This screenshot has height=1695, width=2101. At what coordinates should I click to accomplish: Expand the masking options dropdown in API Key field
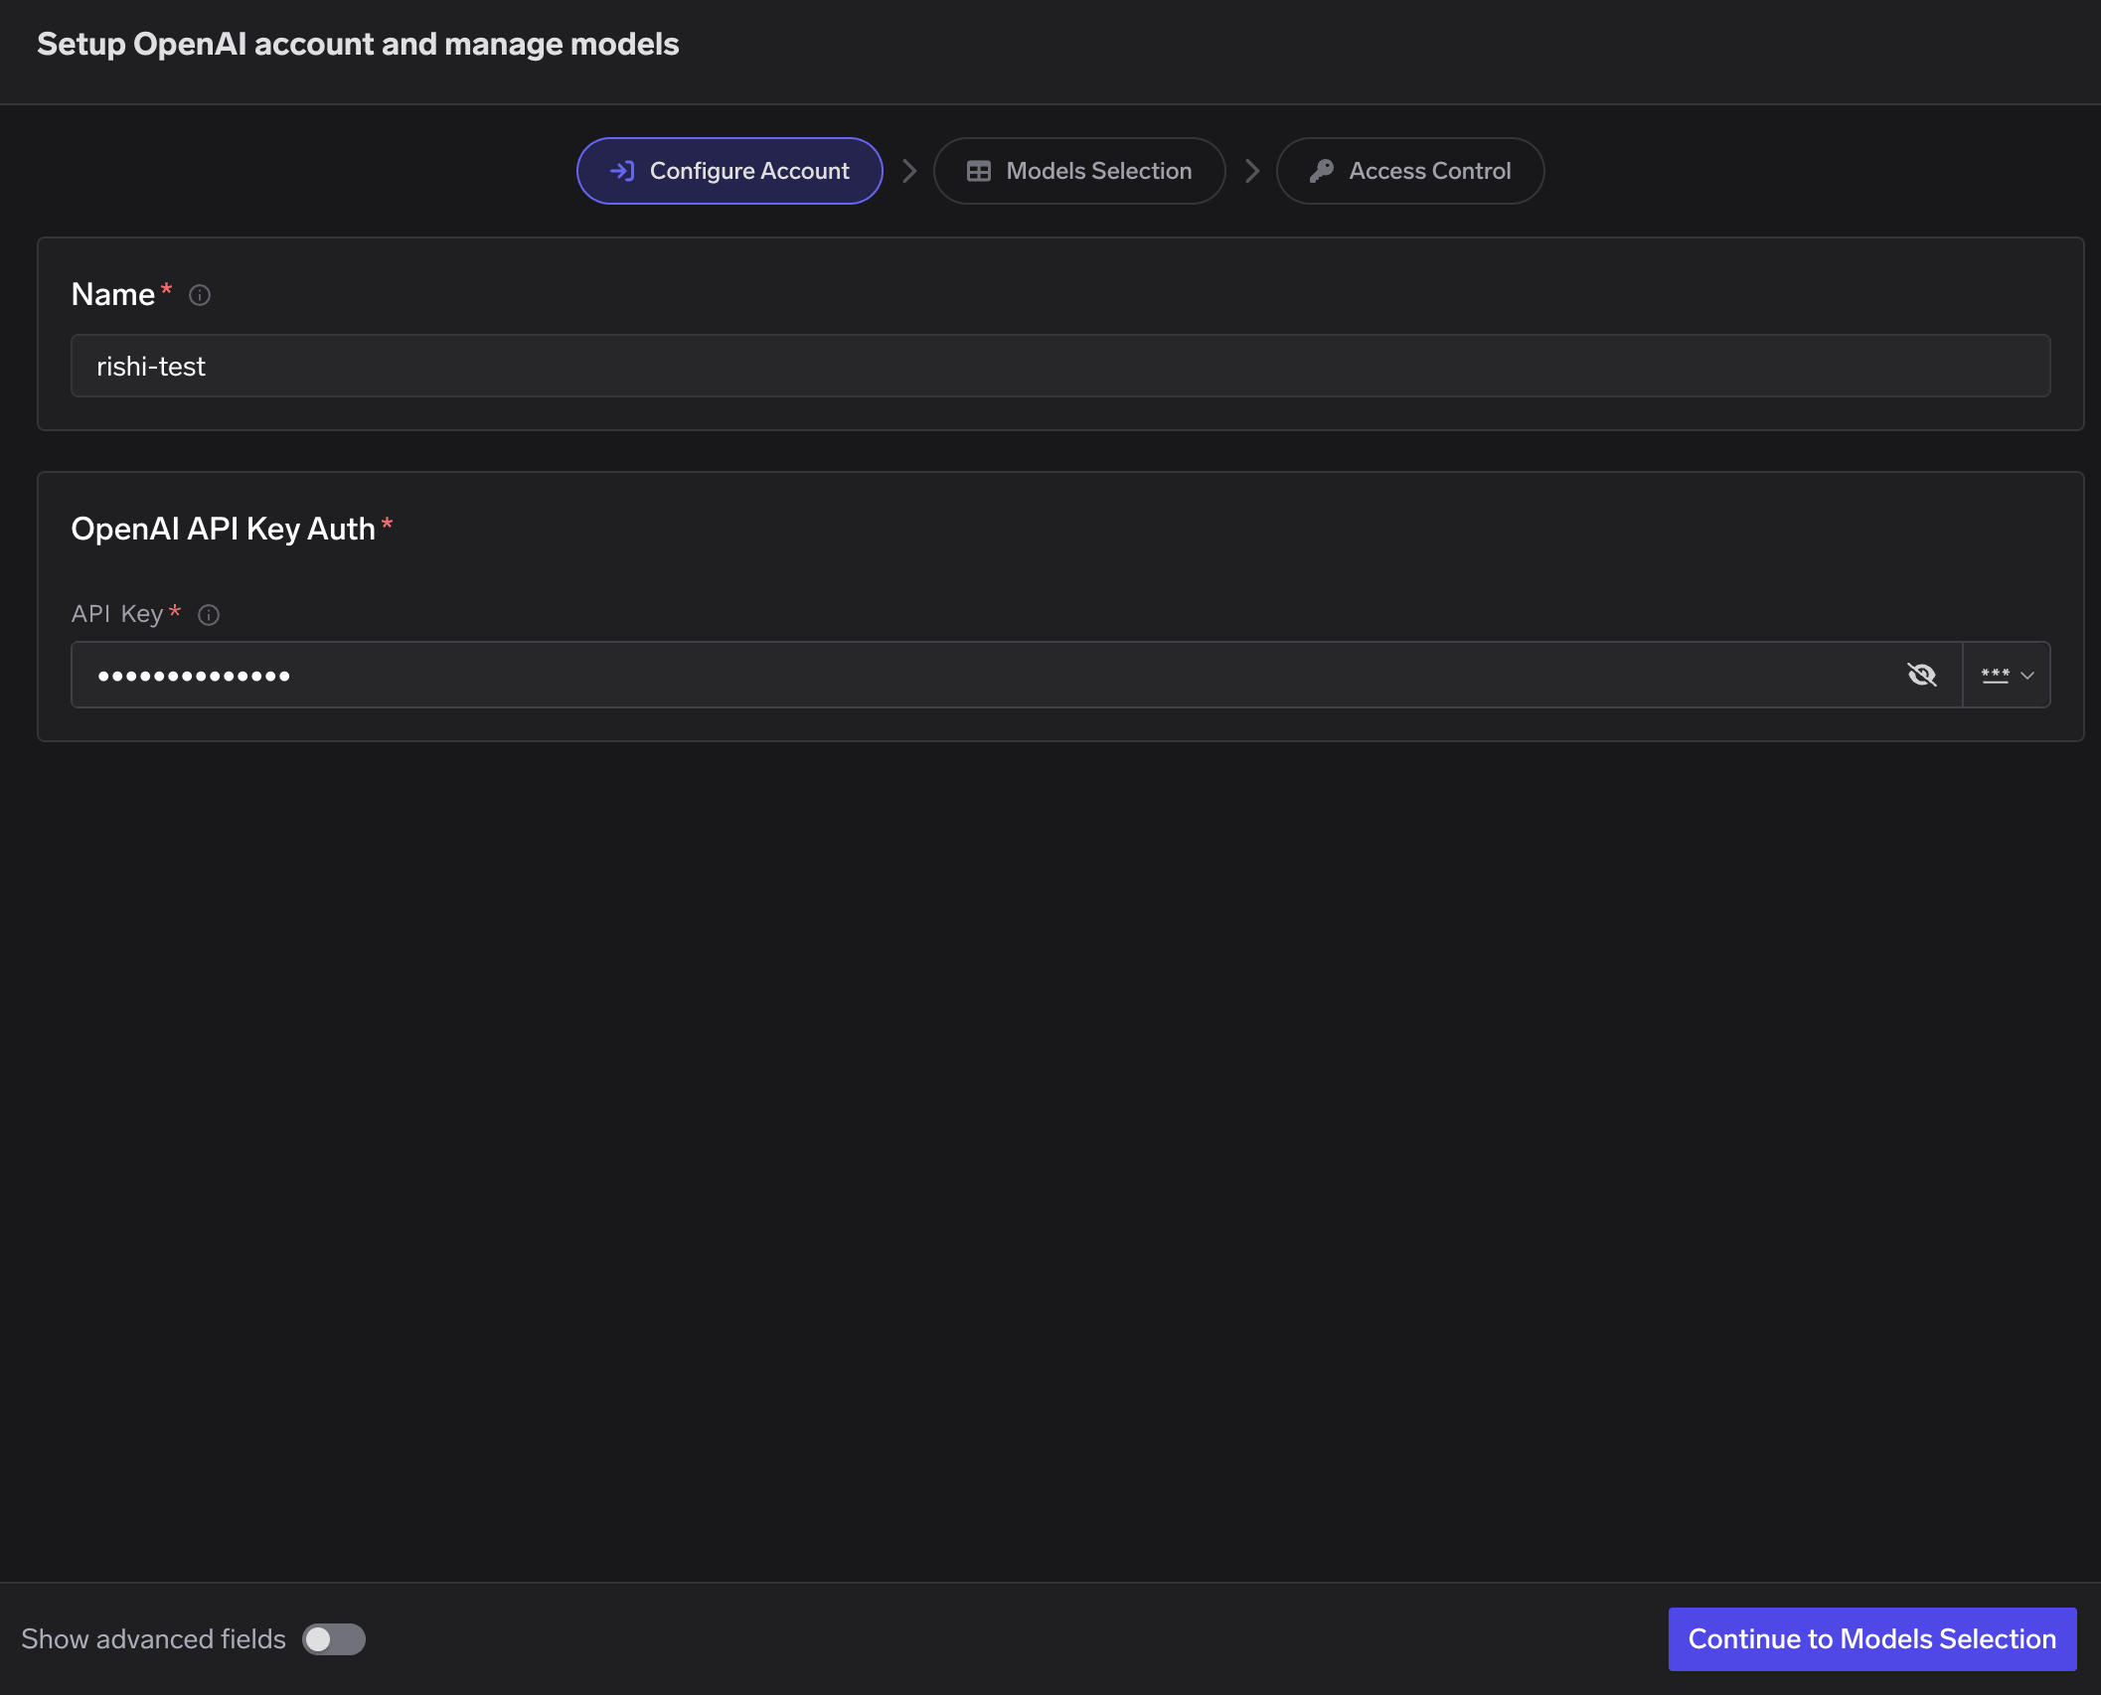(x=2027, y=675)
